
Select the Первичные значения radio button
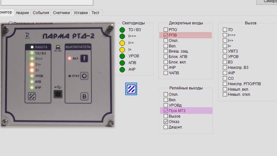click(10, 23)
